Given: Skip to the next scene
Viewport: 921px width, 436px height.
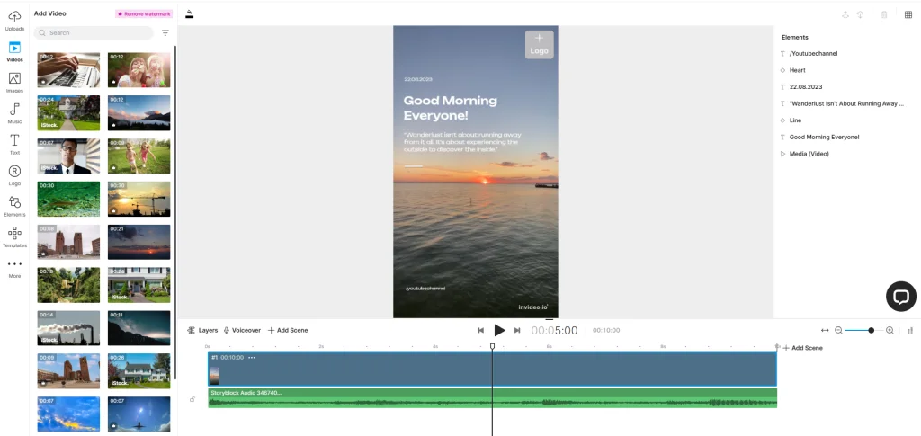Looking at the screenshot, I should (517, 331).
